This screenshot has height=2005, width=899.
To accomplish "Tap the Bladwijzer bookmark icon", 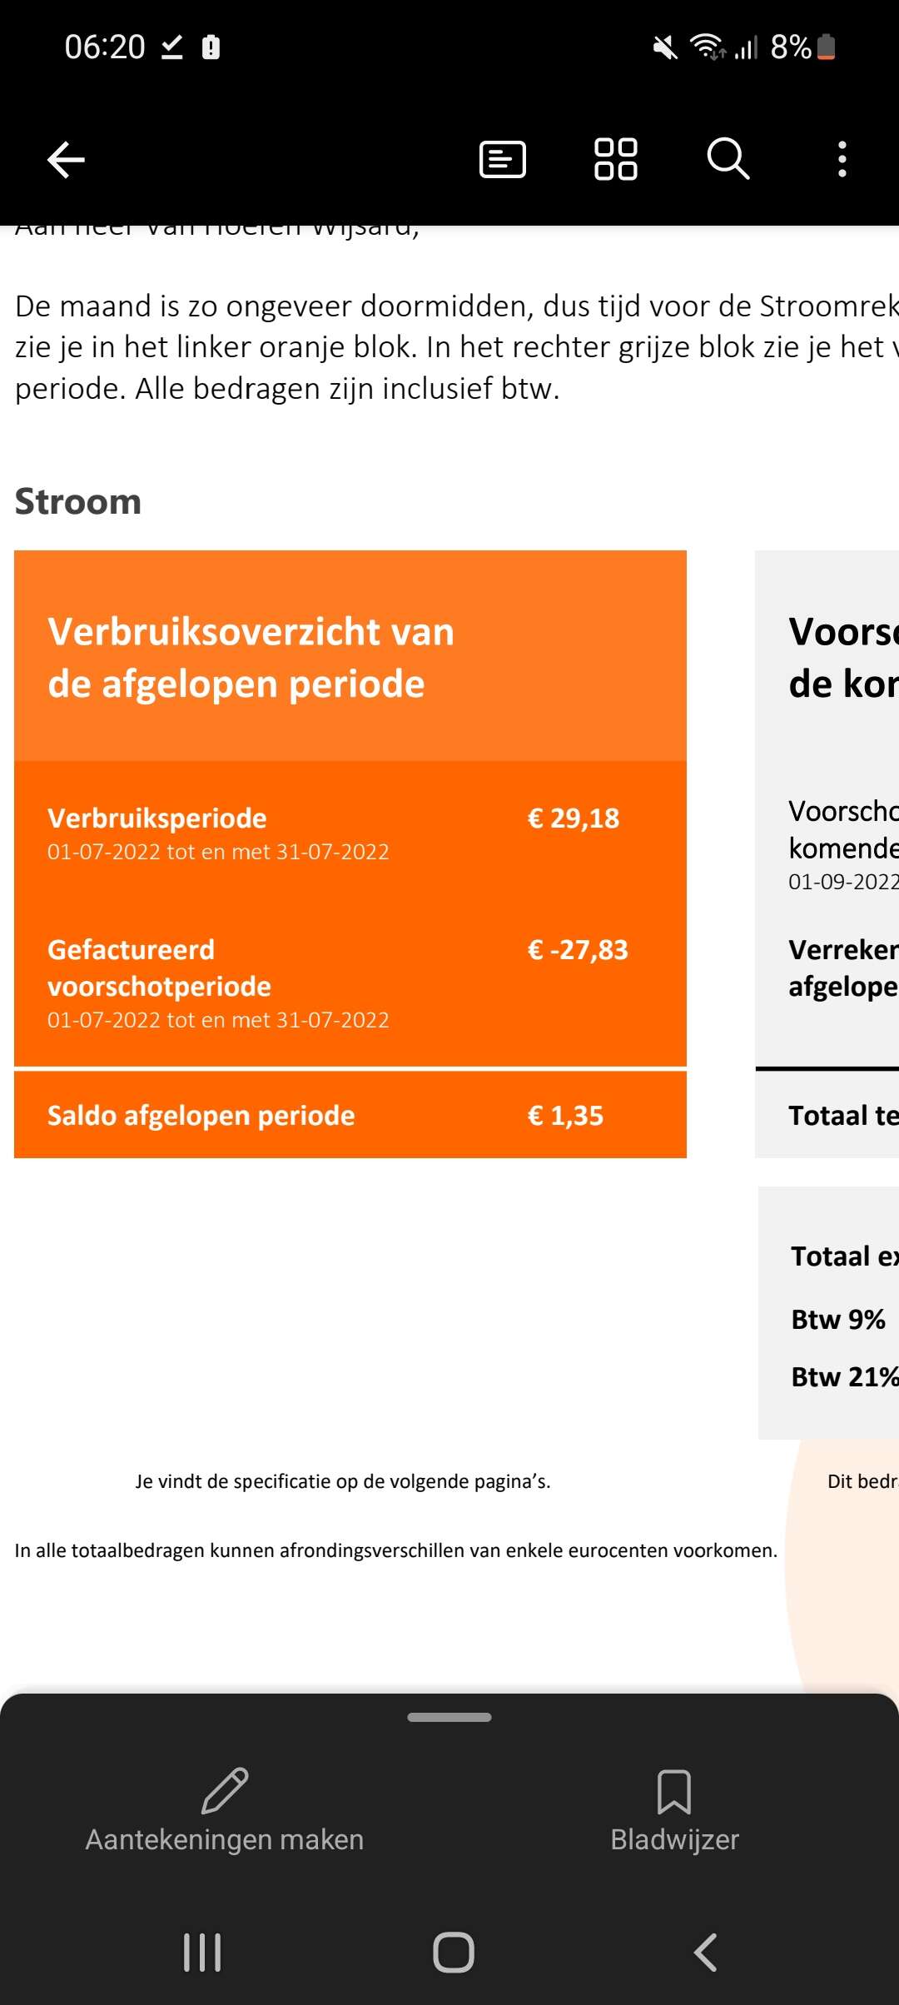I will [x=674, y=1792].
